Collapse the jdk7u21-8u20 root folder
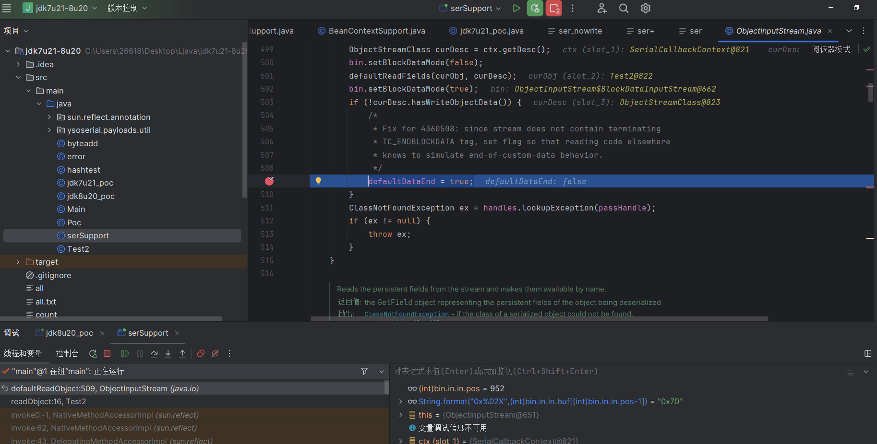 (x=8, y=51)
